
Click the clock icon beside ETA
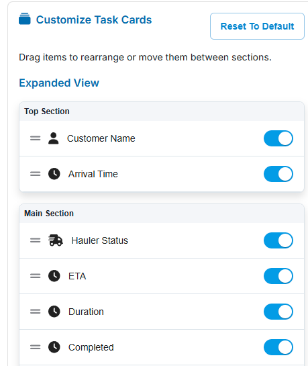tap(54, 276)
